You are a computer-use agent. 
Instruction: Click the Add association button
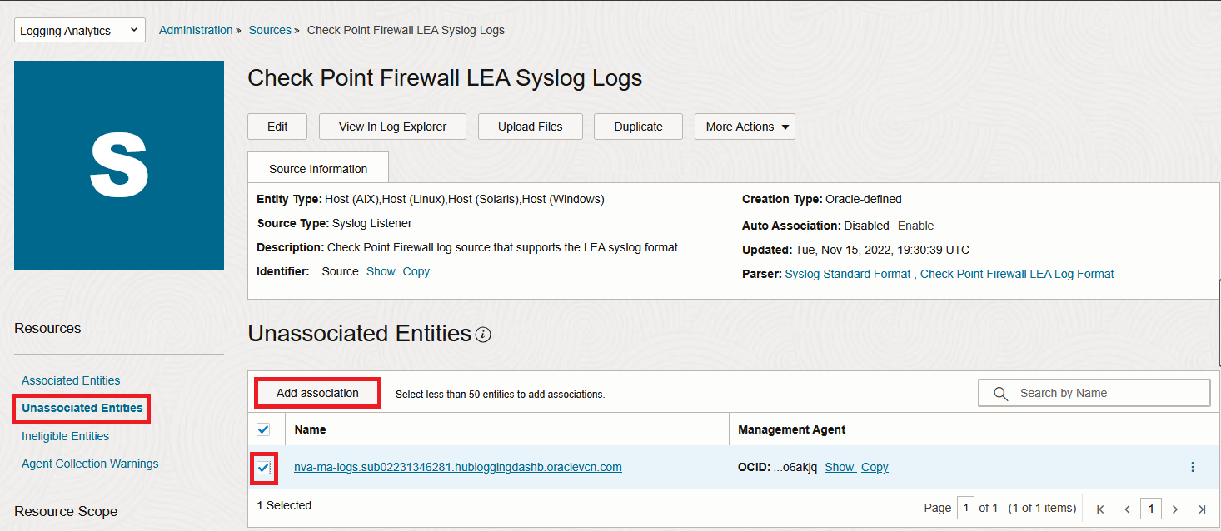coord(317,393)
